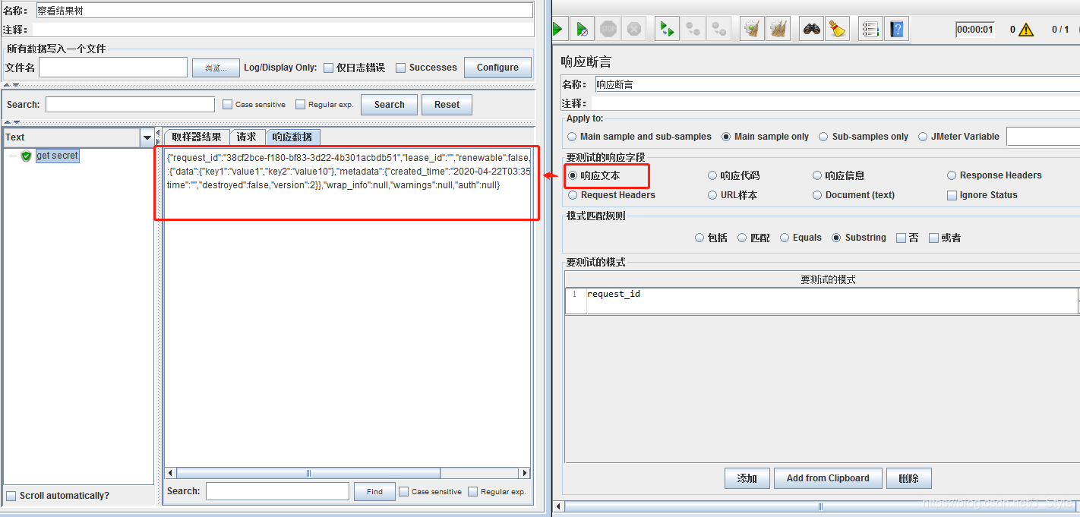Click right arrow of response scrollbar
This screenshot has height=517, width=1080.
click(524, 473)
